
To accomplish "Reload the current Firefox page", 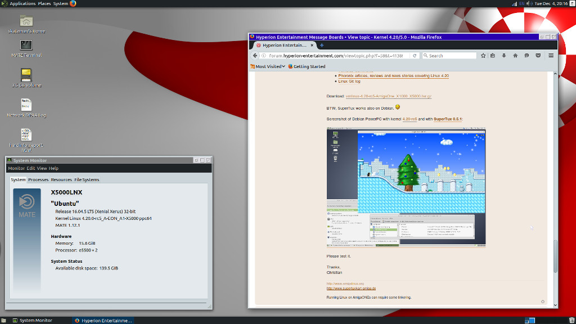I will point(415,56).
